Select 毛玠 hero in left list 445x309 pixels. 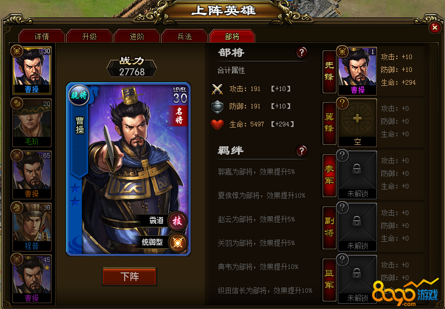click(x=32, y=123)
